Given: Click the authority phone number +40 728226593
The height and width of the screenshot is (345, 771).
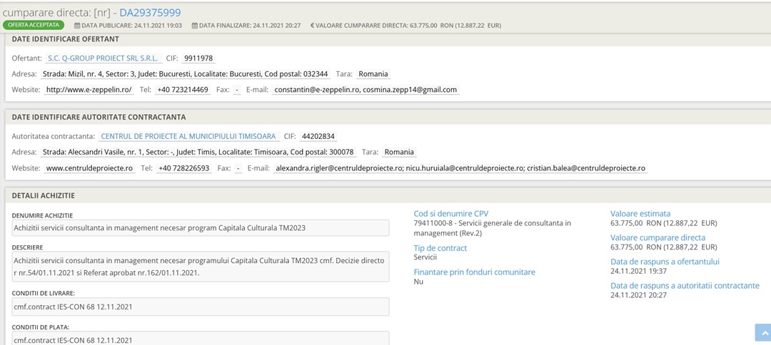Looking at the screenshot, I should [184, 168].
